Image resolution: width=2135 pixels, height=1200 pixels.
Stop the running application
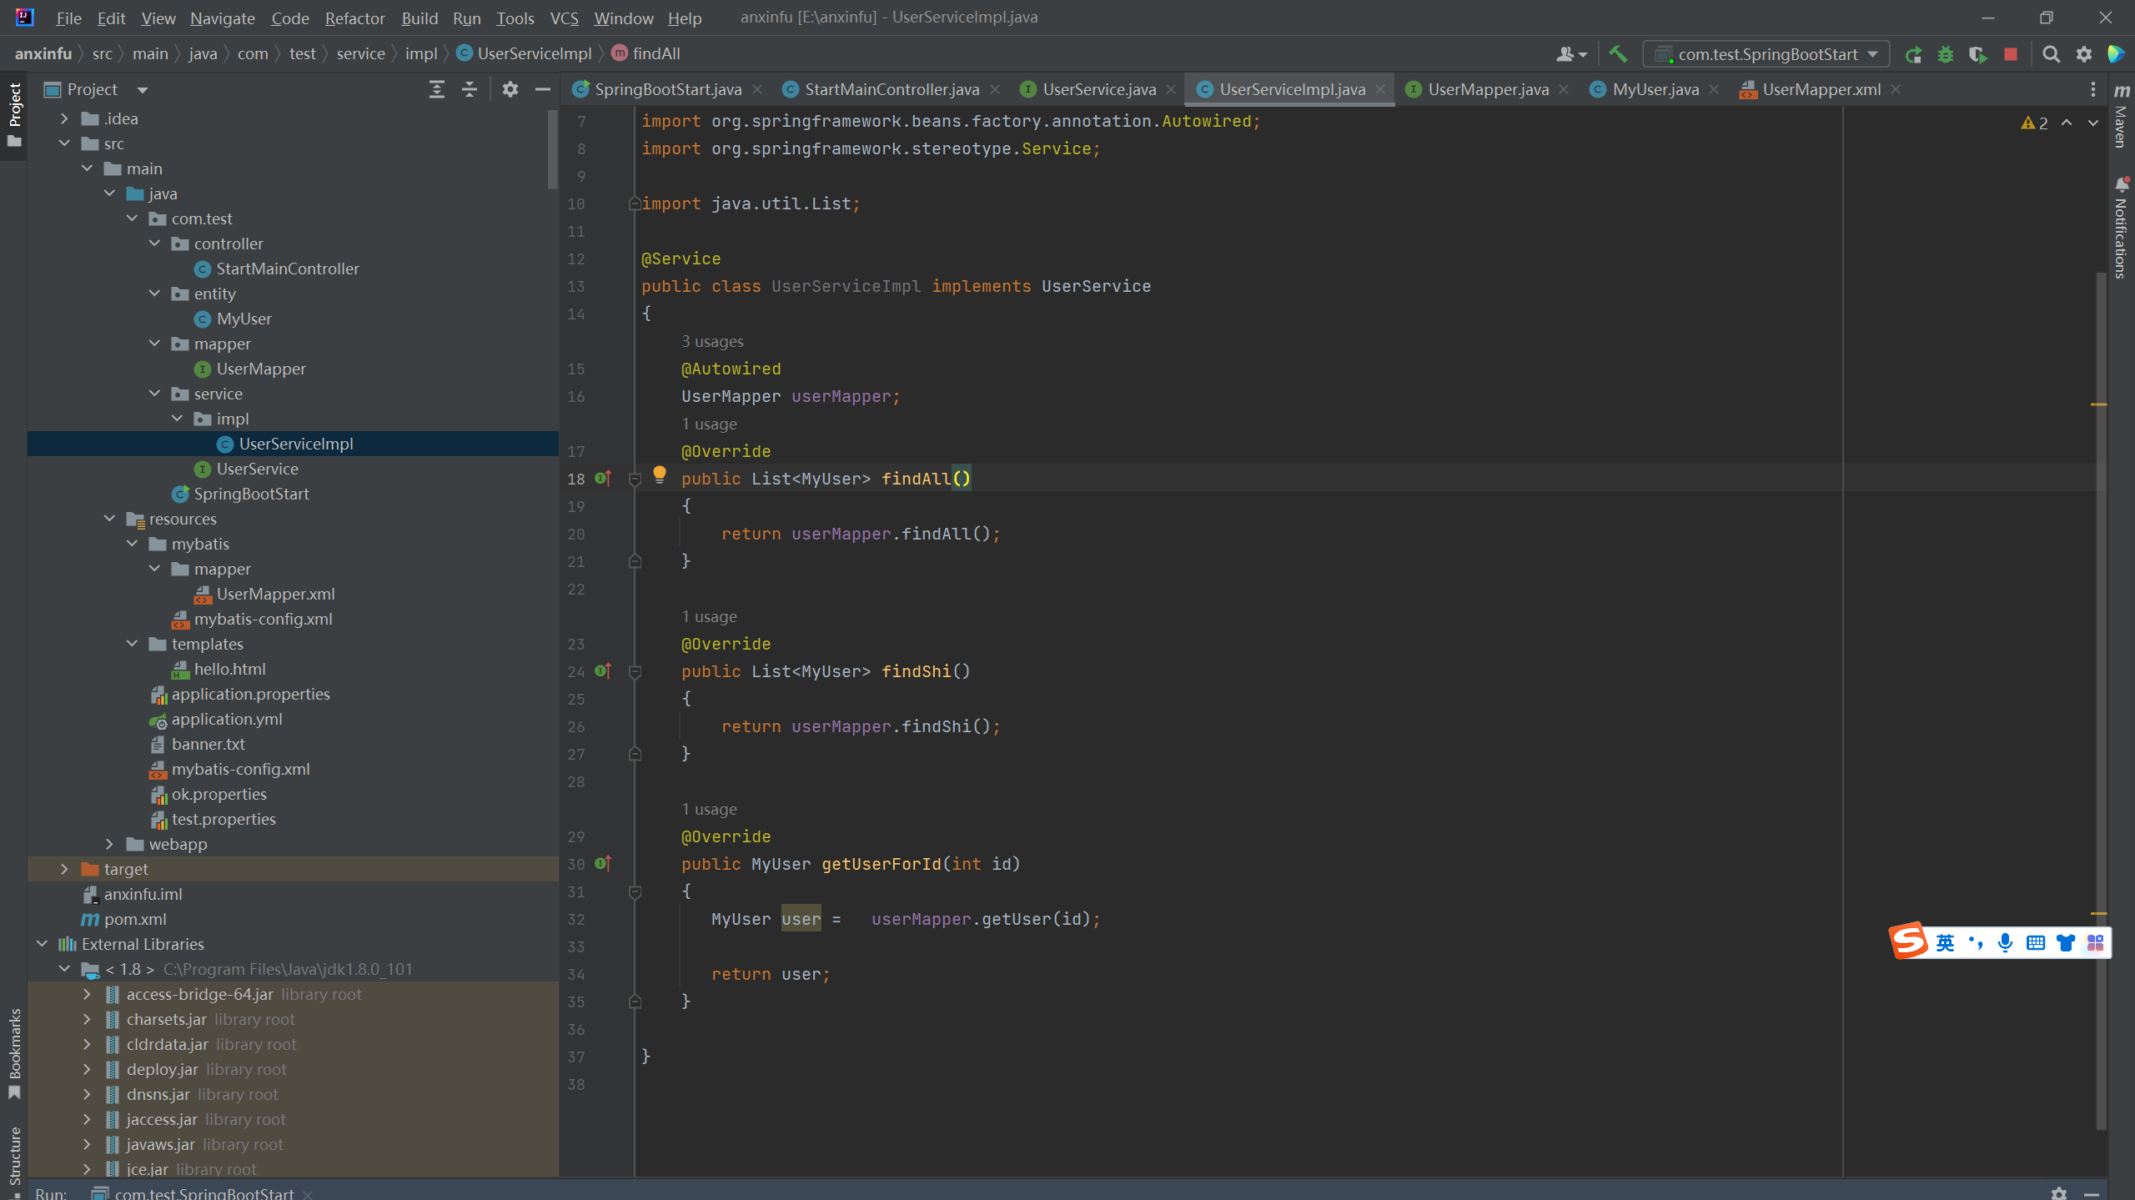pos(2011,54)
